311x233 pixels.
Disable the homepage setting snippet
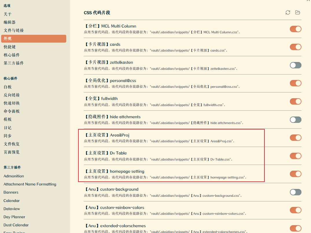pyautogui.click(x=296, y=174)
